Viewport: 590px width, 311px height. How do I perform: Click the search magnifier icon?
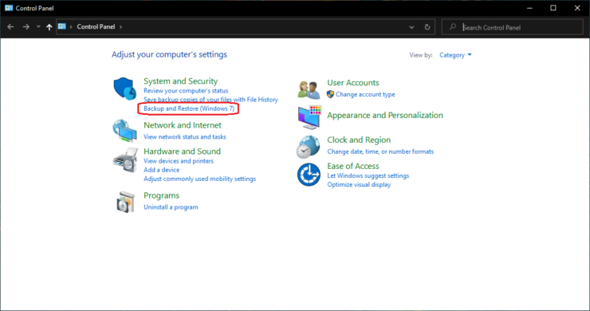click(x=453, y=27)
